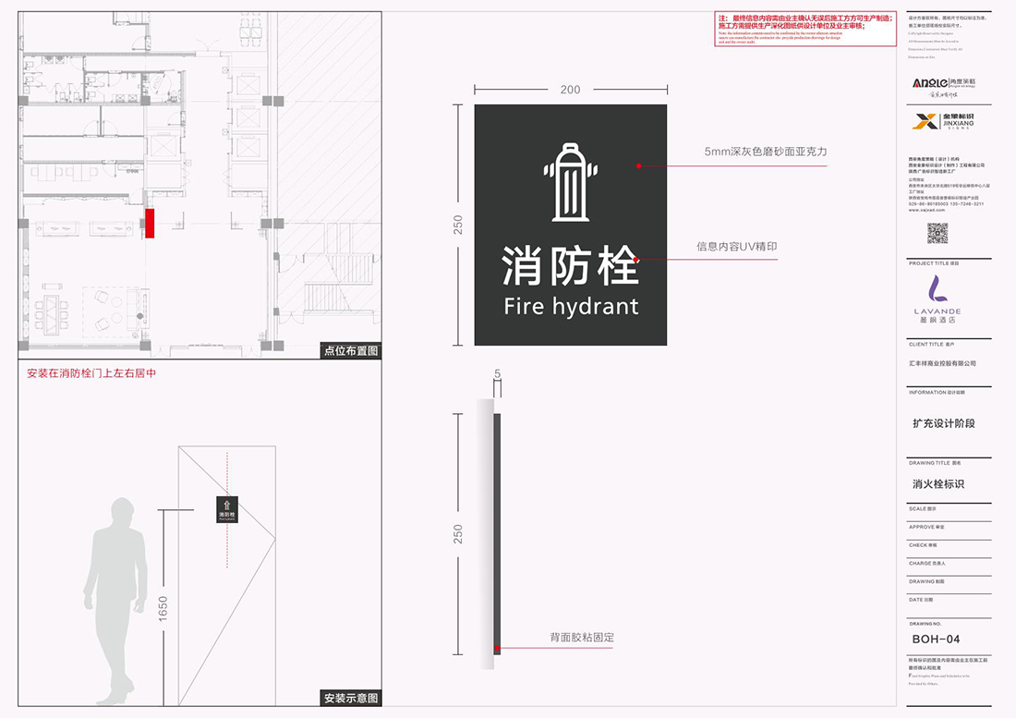Open the www.xajxad.com website link
Viewport: 1016px width, 719px height.
(x=927, y=210)
